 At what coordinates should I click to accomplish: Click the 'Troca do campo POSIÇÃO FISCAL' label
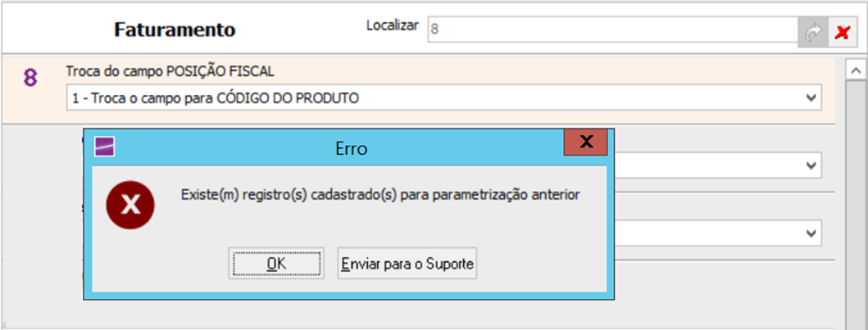(x=170, y=72)
